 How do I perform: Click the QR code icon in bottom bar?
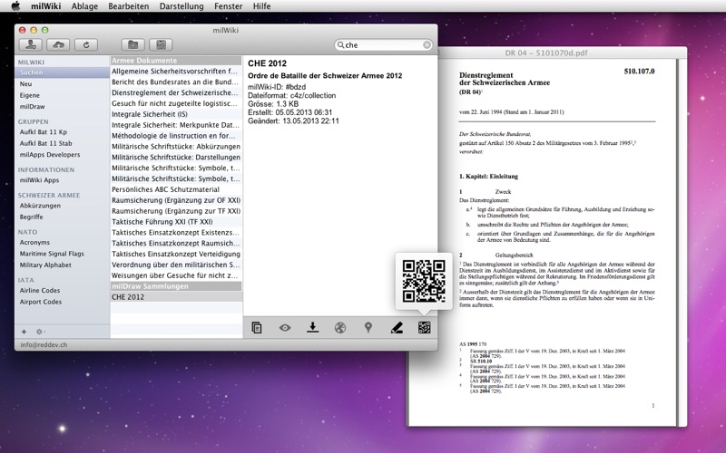click(424, 328)
